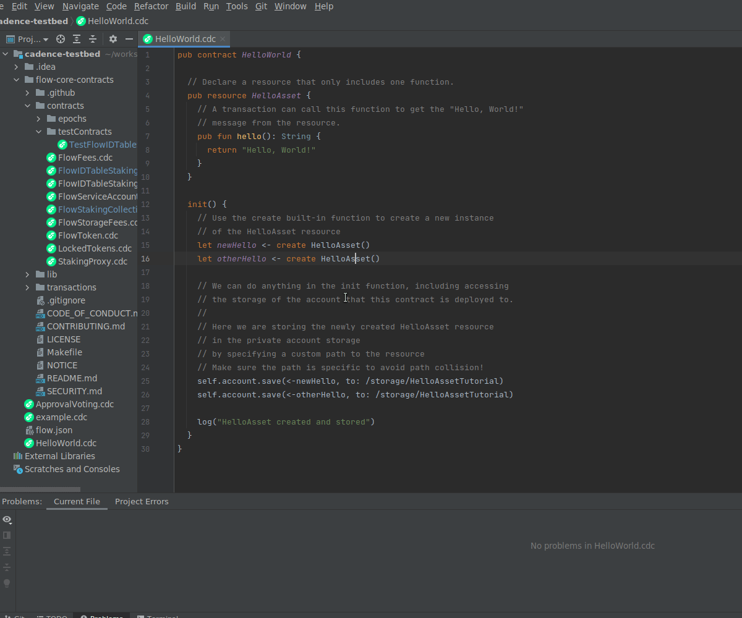Screen dimensions: 742x618
Task: Select CONTRIBUTING.md in the project tree
Action: click(x=86, y=326)
